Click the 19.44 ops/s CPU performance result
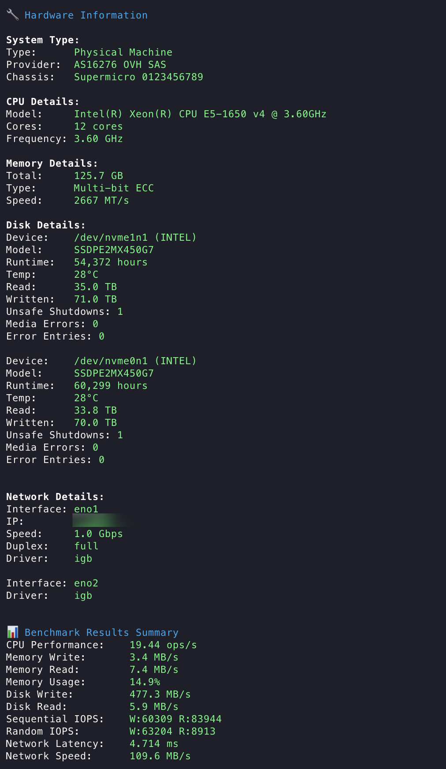This screenshot has height=769, width=446. tap(163, 645)
